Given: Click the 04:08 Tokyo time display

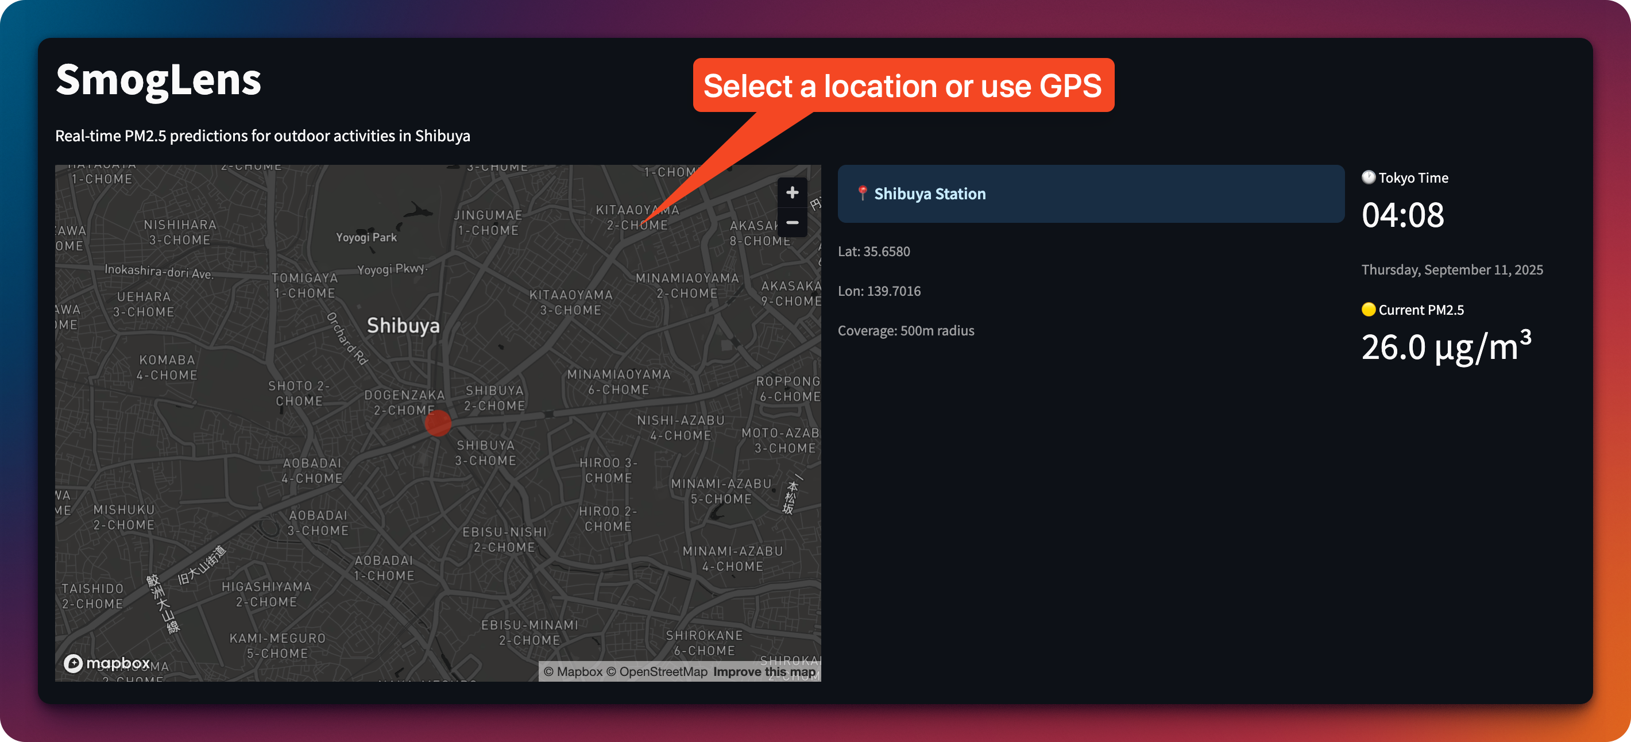Looking at the screenshot, I should tap(1402, 215).
